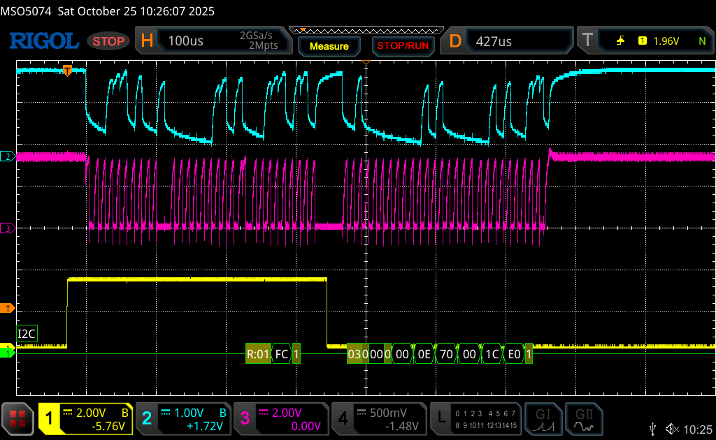The height and width of the screenshot is (440, 716).
Task: Open the Measure menu
Action: (x=329, y=46)
